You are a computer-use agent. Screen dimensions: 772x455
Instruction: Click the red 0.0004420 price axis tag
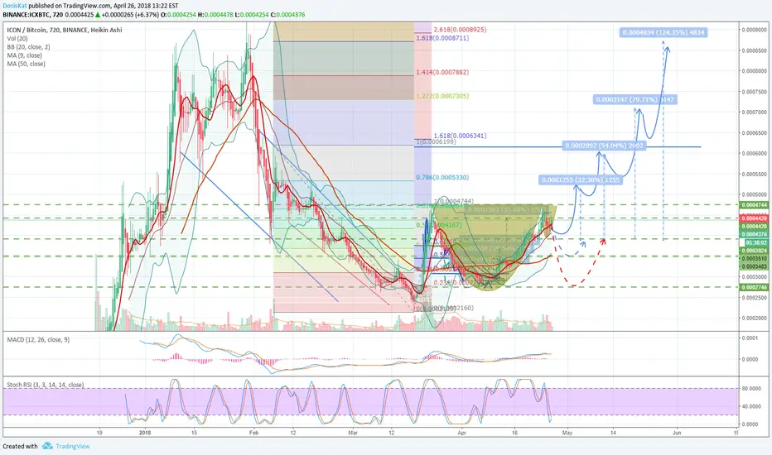coord(754,218)
